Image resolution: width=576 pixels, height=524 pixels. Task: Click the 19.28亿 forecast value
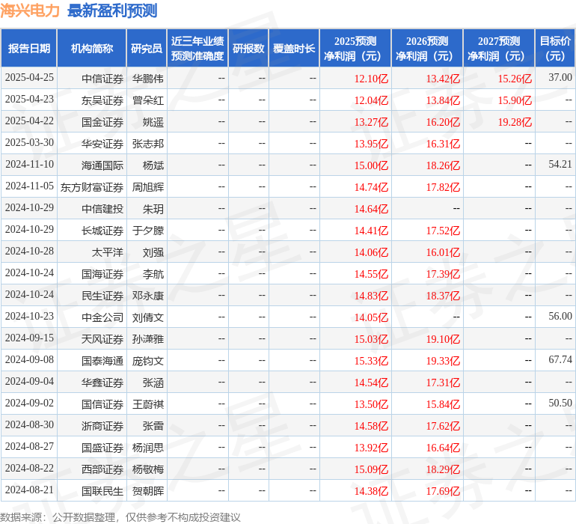click(515, 122)
